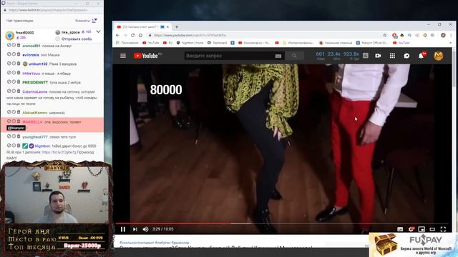Open the channel avatar account menu

(439, 56)
